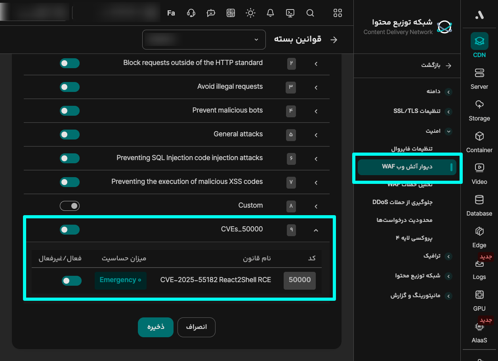Click the notifications bell icon

(270, 13)
